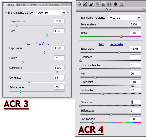Switch to the Curva tab
This screenshot has height=137, width=146.
pyautogui.click(x=43, y=5)
